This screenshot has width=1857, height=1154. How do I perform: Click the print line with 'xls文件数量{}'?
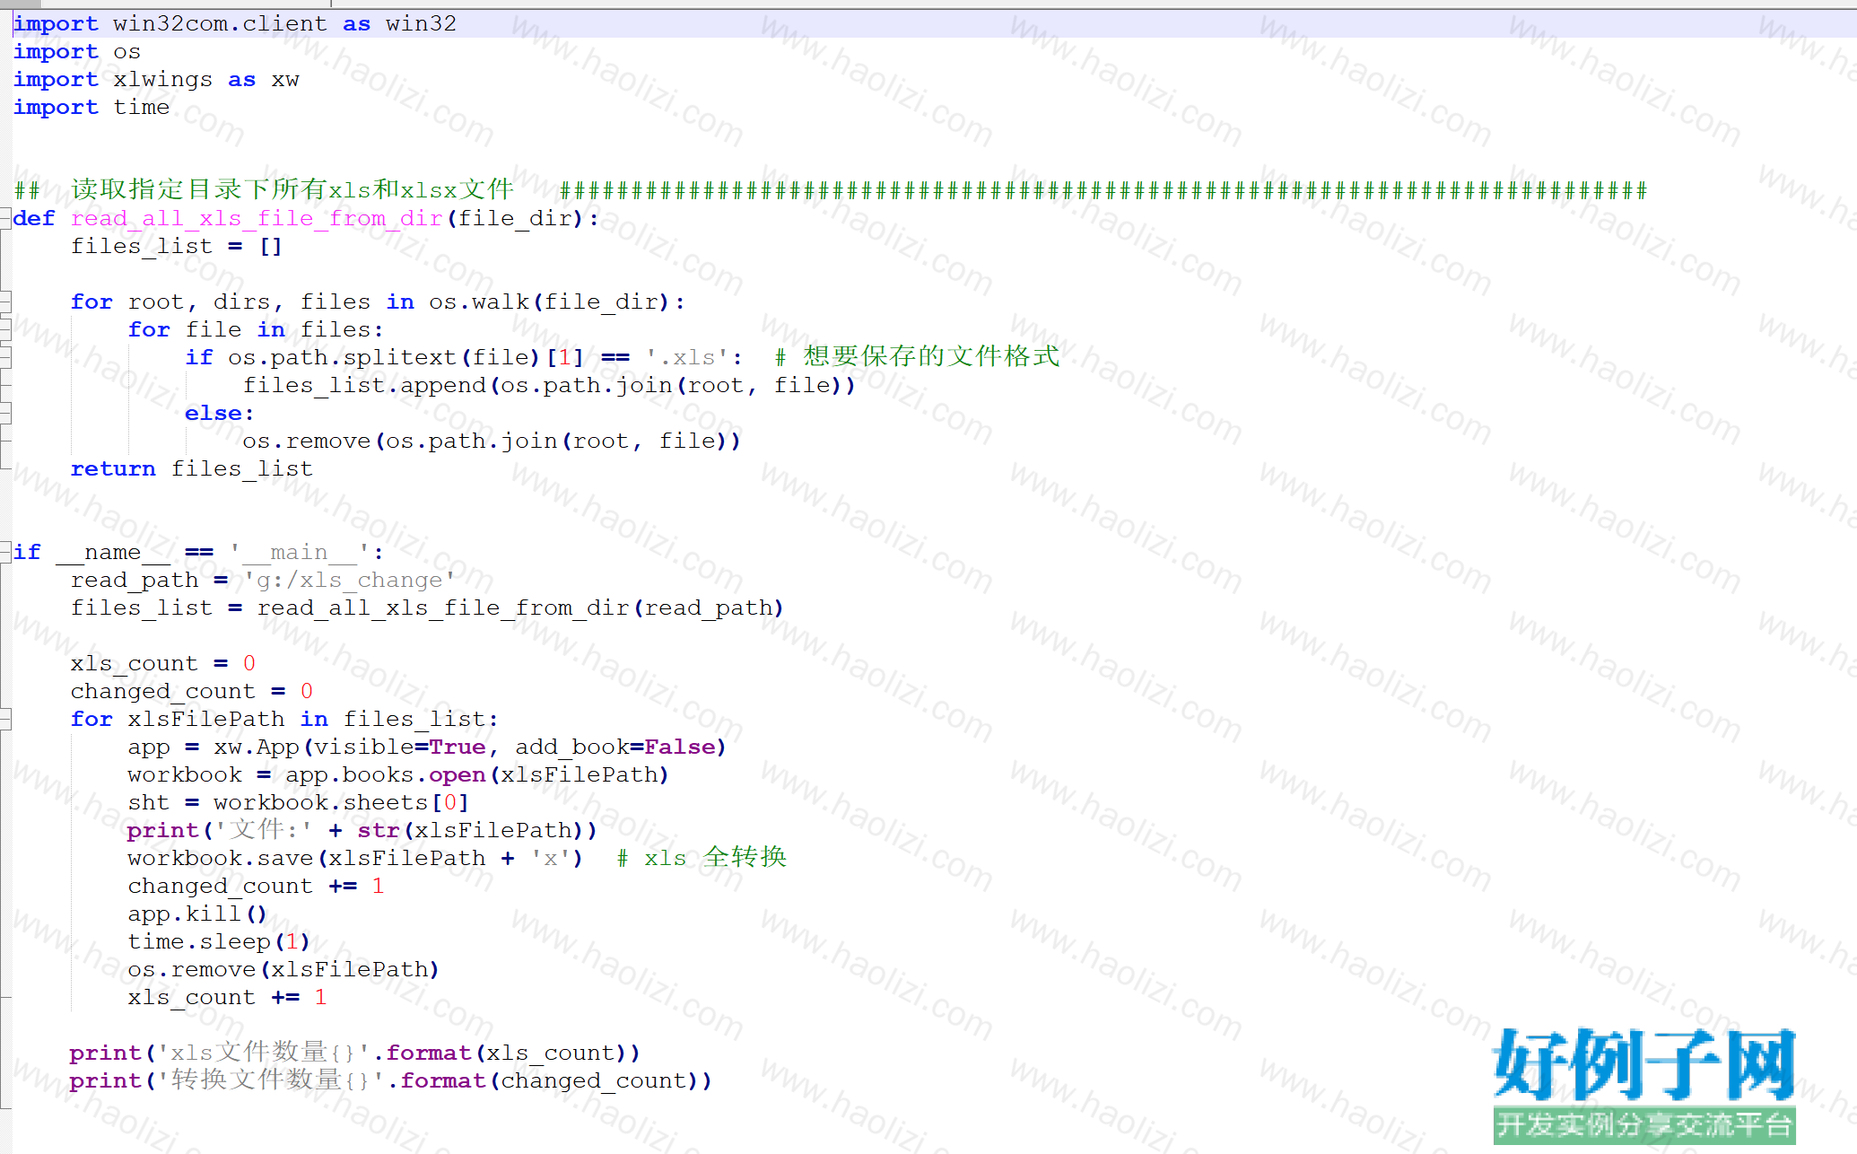(355, 1052)
